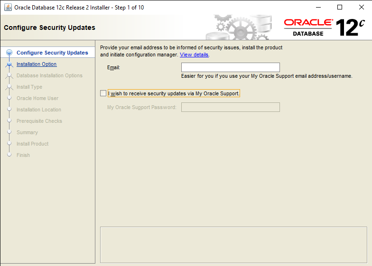Screen dimensions: 372x266
Task: Select the Configure Security Updates step
Action: pos(52,53)
